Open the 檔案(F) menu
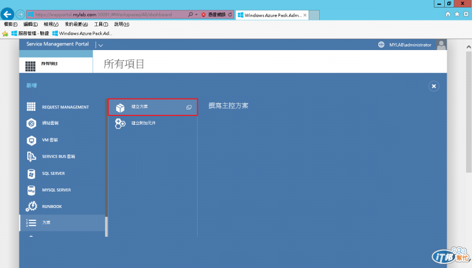The image size is (472, 268). click(x=11, y=24)
